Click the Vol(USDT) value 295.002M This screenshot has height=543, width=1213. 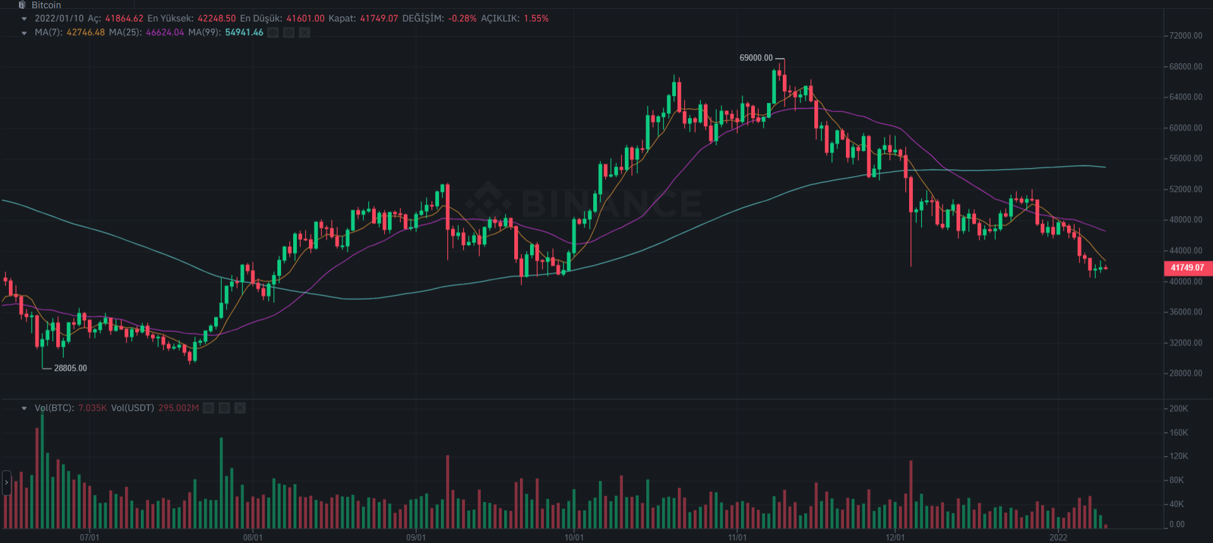(x=178, y=408)
